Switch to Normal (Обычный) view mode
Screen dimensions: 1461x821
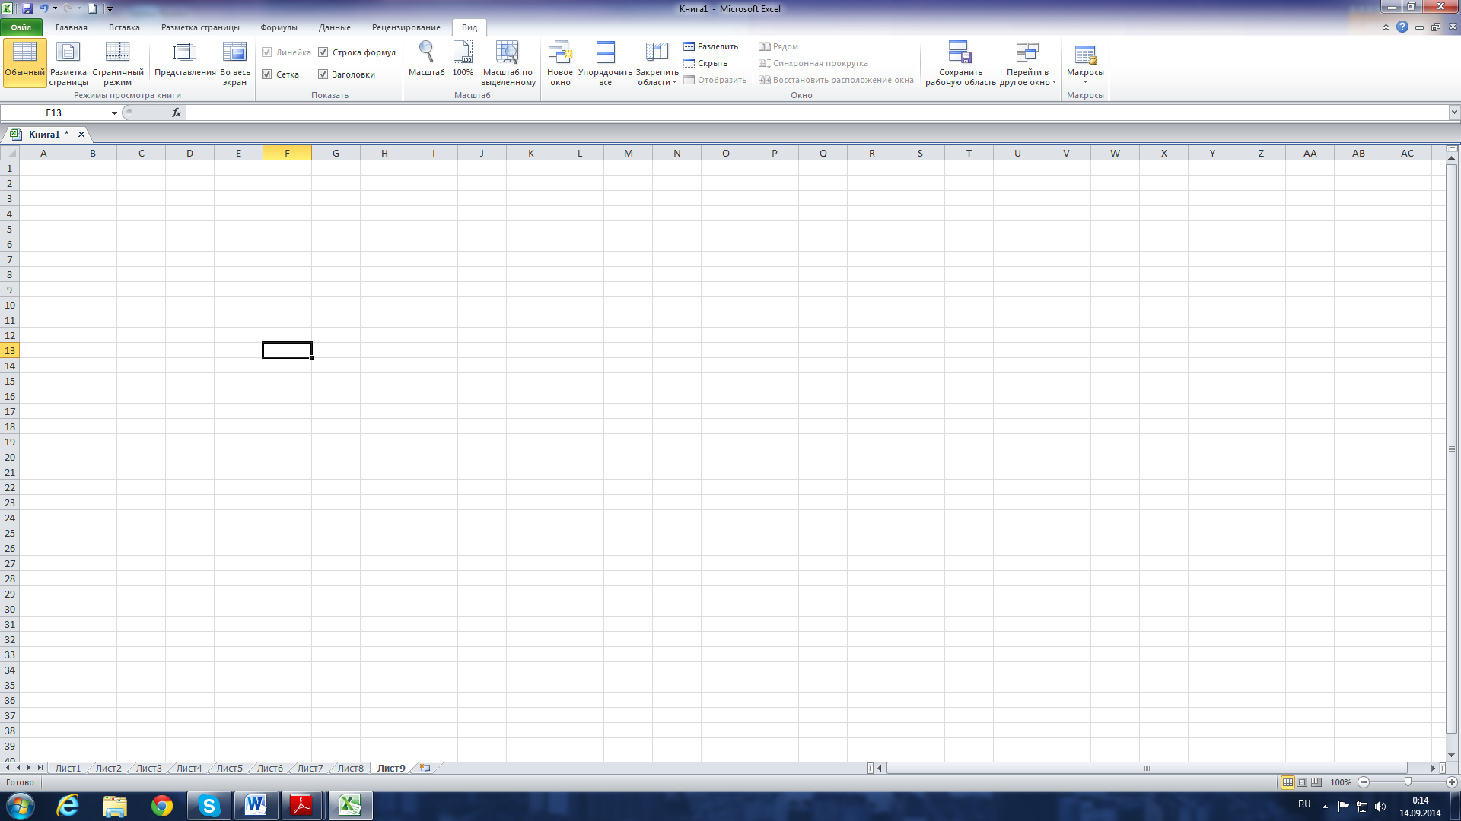25,62
